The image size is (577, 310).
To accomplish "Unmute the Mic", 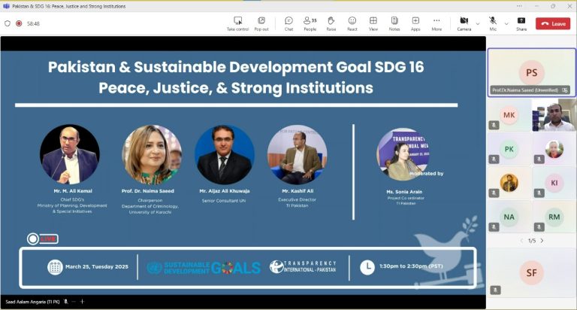I will (493, 22).
